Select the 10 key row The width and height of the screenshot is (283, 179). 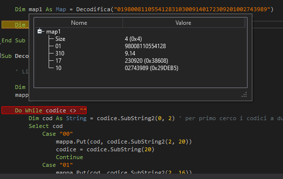[x=140, y=68]
